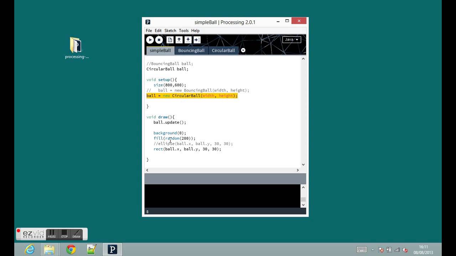Pause recording in ezvid recorder
The image size is (456, 256).
point(52,234)
